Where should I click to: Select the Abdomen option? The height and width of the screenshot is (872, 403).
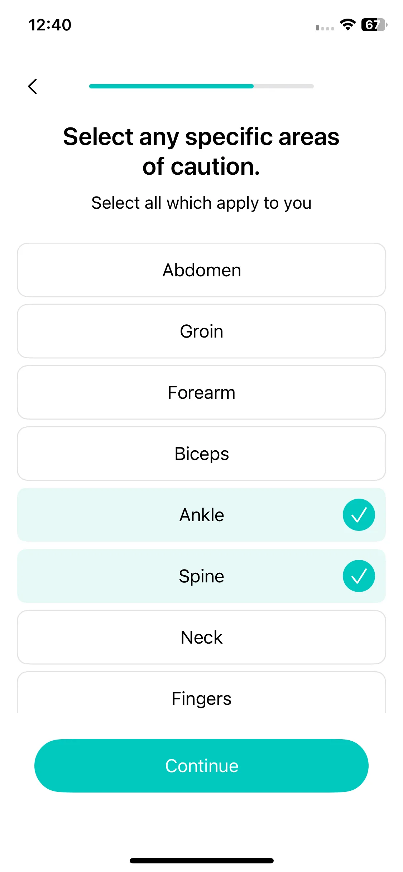point(201,270)
